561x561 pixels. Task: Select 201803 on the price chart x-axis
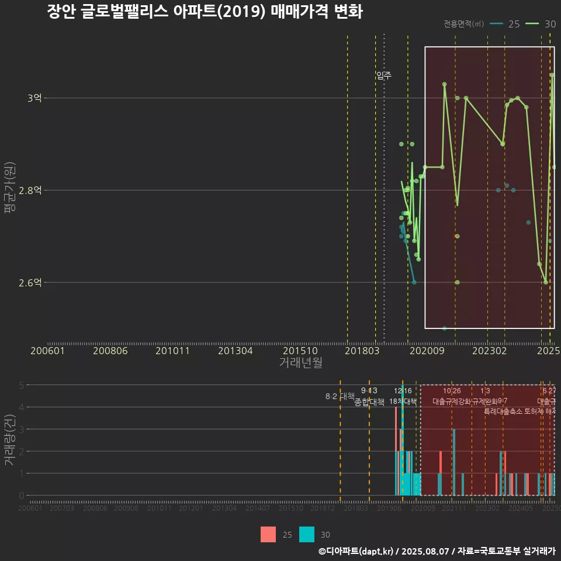362,351
